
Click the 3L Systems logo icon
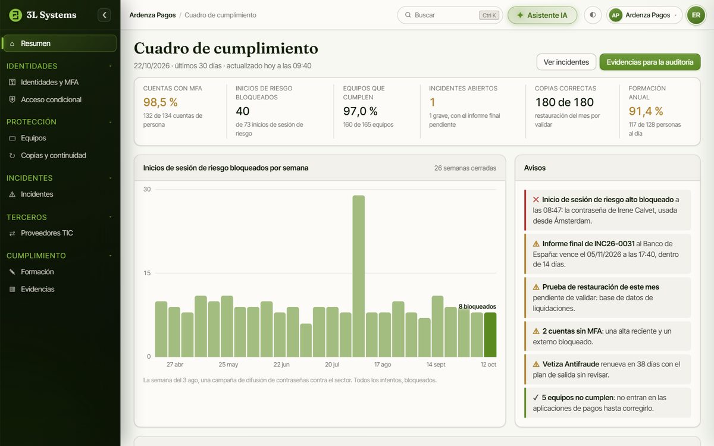pyautogui.click(x=15, y=15)
